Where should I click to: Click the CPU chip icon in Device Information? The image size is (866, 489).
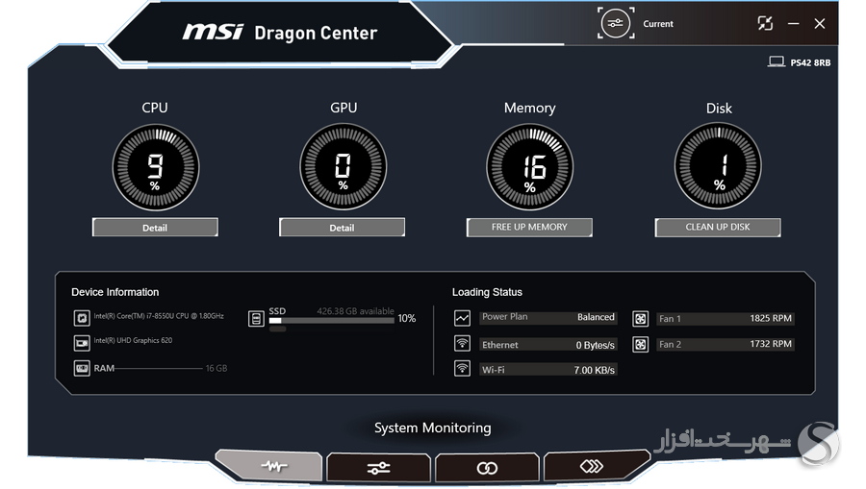click(82, 318)
